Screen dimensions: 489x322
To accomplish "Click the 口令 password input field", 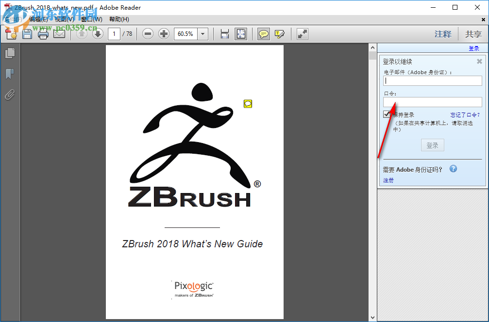I will (433, 102).
